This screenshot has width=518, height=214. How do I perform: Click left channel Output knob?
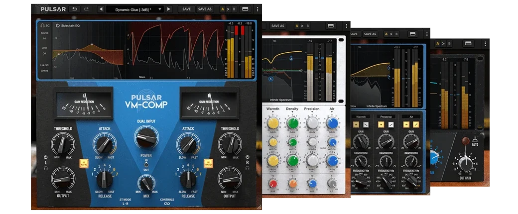coord(63,178)
